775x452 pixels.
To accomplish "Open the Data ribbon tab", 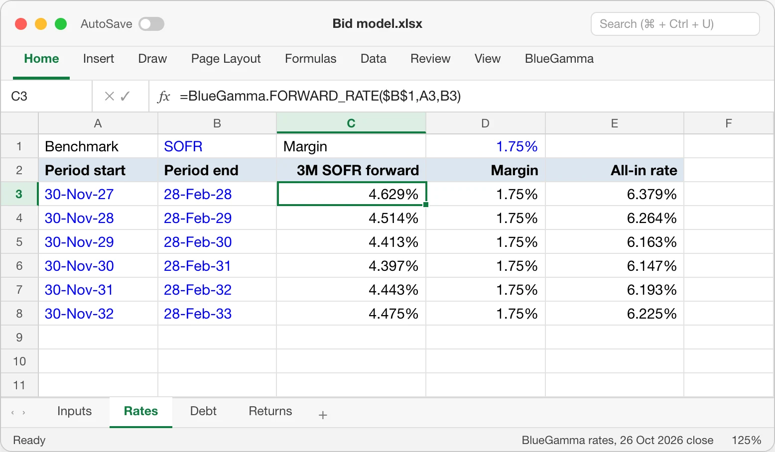I will pyautogui.click(x=374, y=59).
